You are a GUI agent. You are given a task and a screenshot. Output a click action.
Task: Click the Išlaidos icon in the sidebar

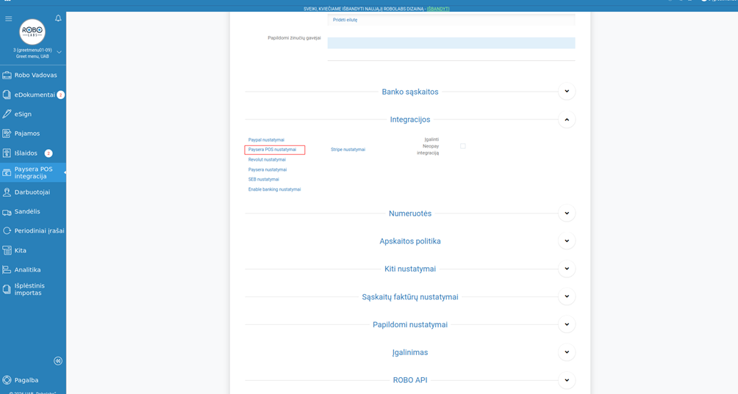click(x=7, y=153)
